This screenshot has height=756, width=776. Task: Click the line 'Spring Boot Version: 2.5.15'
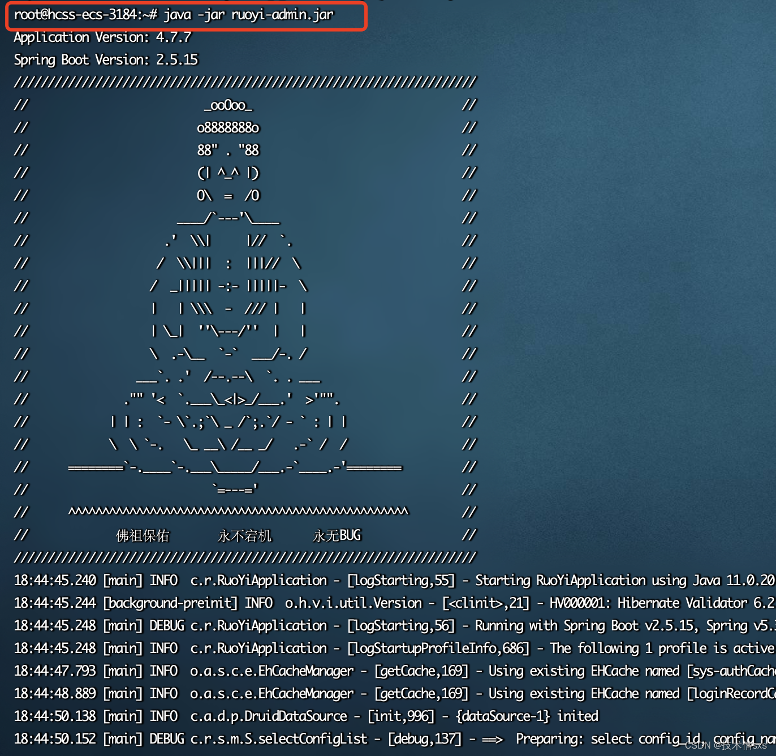(106, 61)
